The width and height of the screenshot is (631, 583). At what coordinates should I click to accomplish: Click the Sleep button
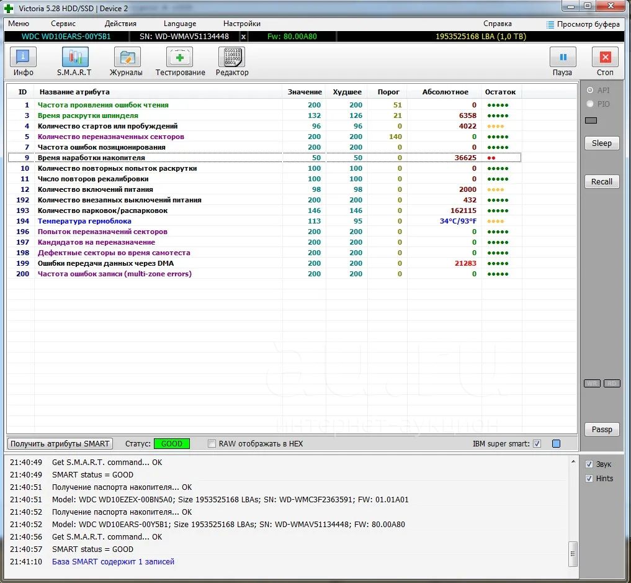click(x=602, y=143)
